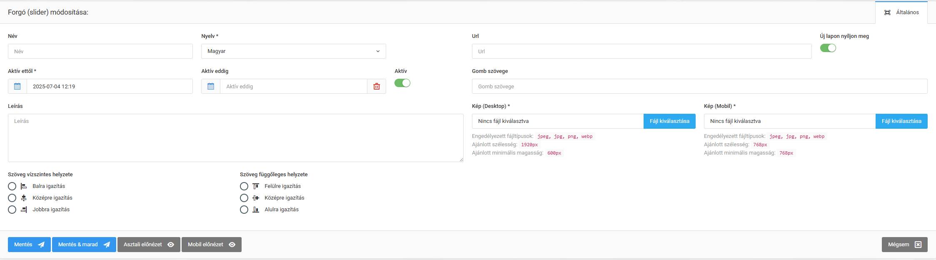Toggle the Új lapon nyíljon meg switch
Viewport: 936px width, 260px height.
pos(828,48)
